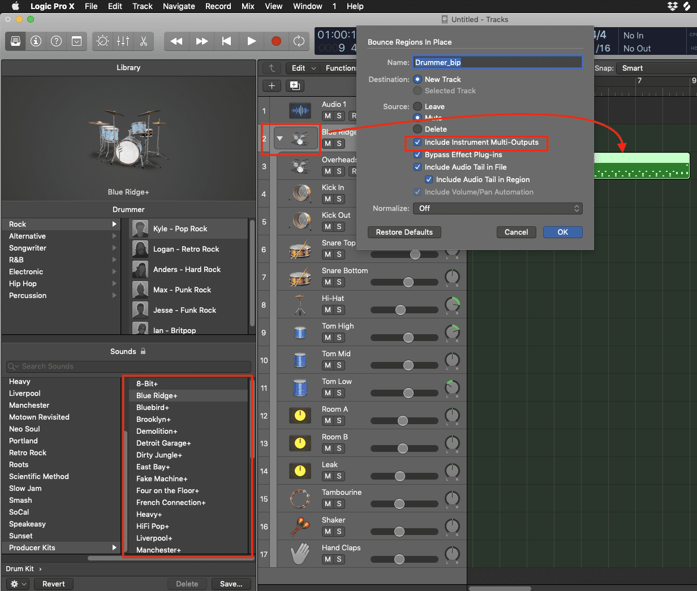
Task: Collapse the Blue Ridge track stack triangle
Action: click(x=279, y=138)
